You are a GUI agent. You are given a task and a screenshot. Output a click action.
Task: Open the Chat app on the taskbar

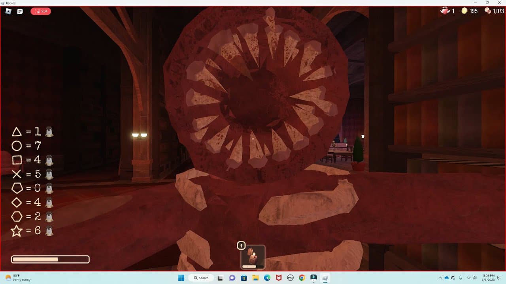tap(232, 278)
